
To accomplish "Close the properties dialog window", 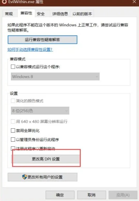I will 134,2.
